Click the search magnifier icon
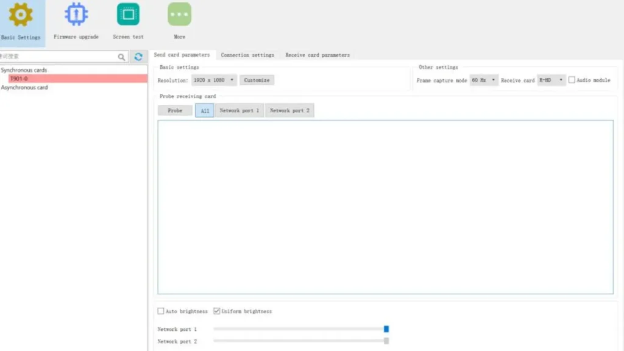Image resolution: width=624 pixels, height=351 pixels. pos(122,57)
